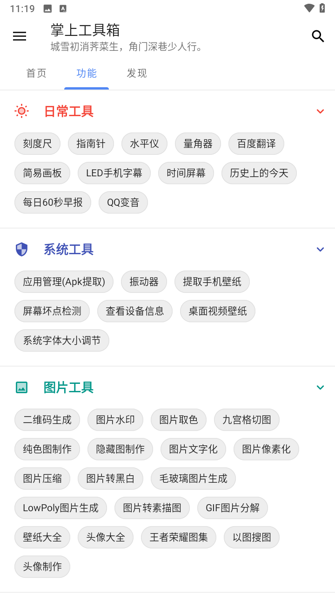Start 屏幕坏点检测 dead pixel test
Image resolution: width=335 pixels, height=597 pixels.
[52, 311]
